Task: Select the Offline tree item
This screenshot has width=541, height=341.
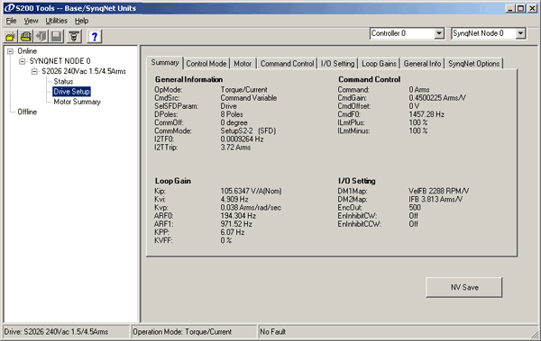Action: tap(27, 112)
